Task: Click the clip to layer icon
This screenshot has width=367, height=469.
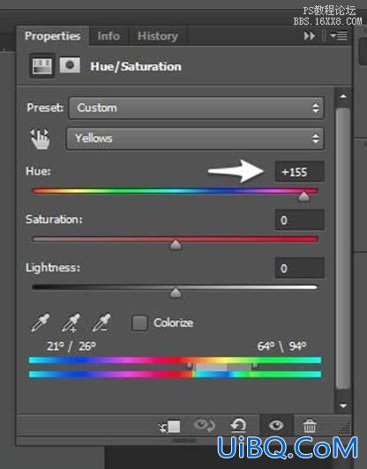Action: pos(169,426)
